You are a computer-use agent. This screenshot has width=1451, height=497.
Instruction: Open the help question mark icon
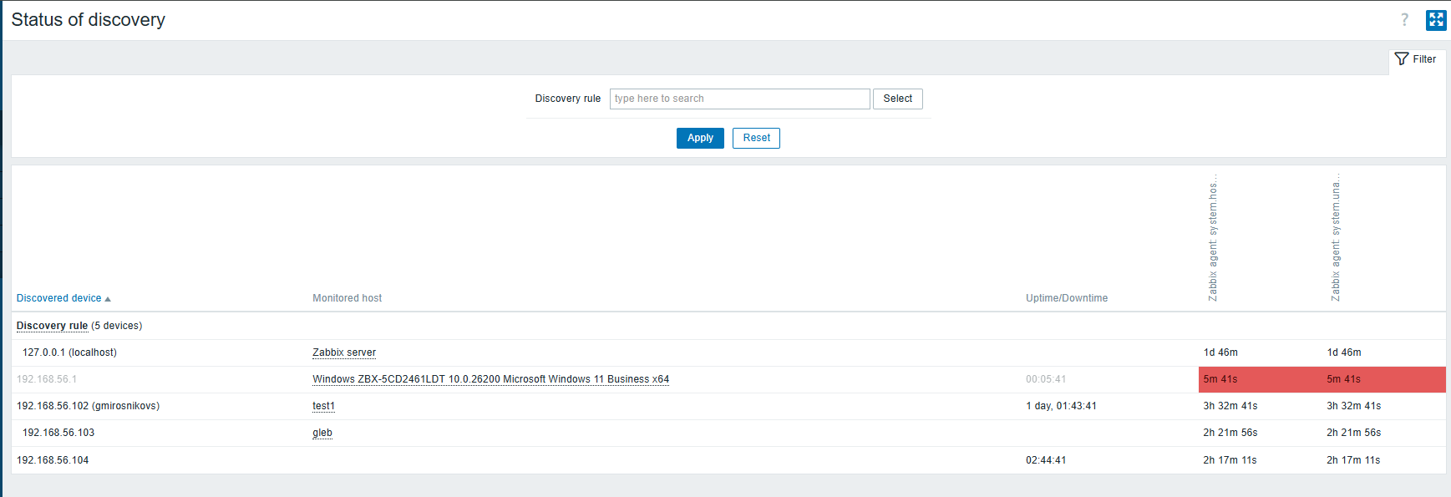1404,20
